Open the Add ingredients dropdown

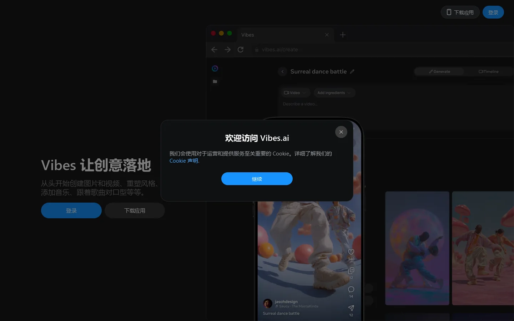click(334, 93)
